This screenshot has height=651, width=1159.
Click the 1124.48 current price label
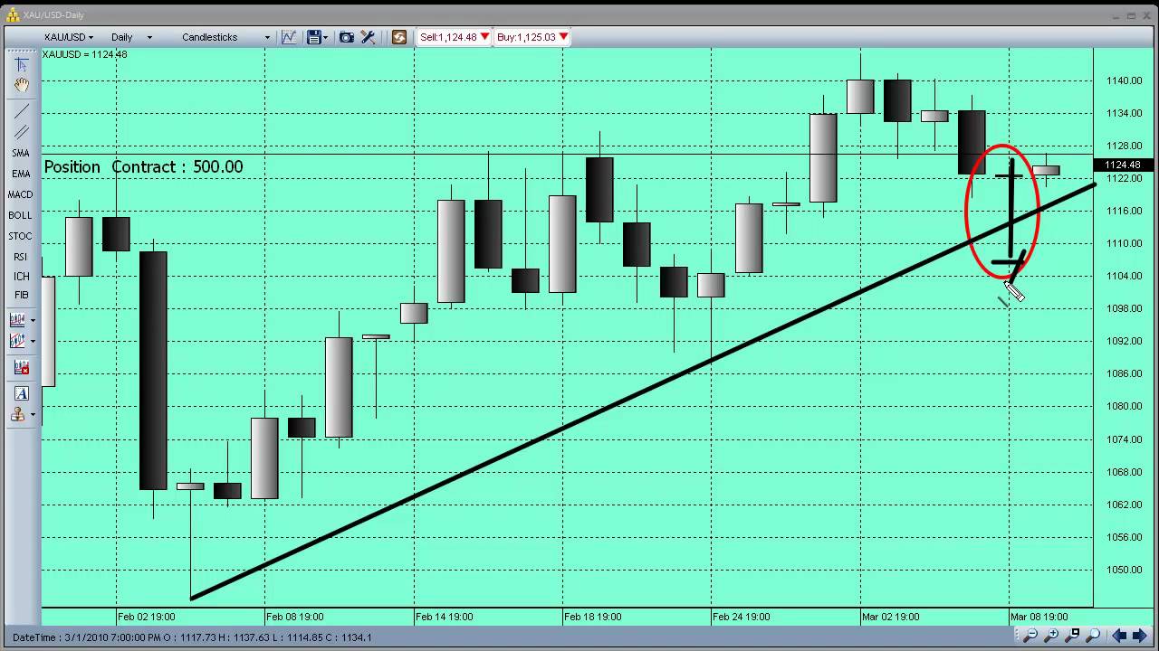pos(1123,165)
